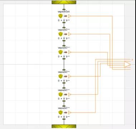Click the third node's truncated unpackI label

[x=64, y=48]
